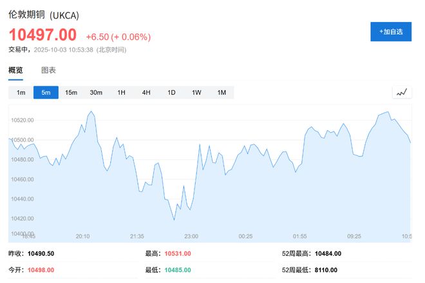Select the 1m timeframe

21,93
